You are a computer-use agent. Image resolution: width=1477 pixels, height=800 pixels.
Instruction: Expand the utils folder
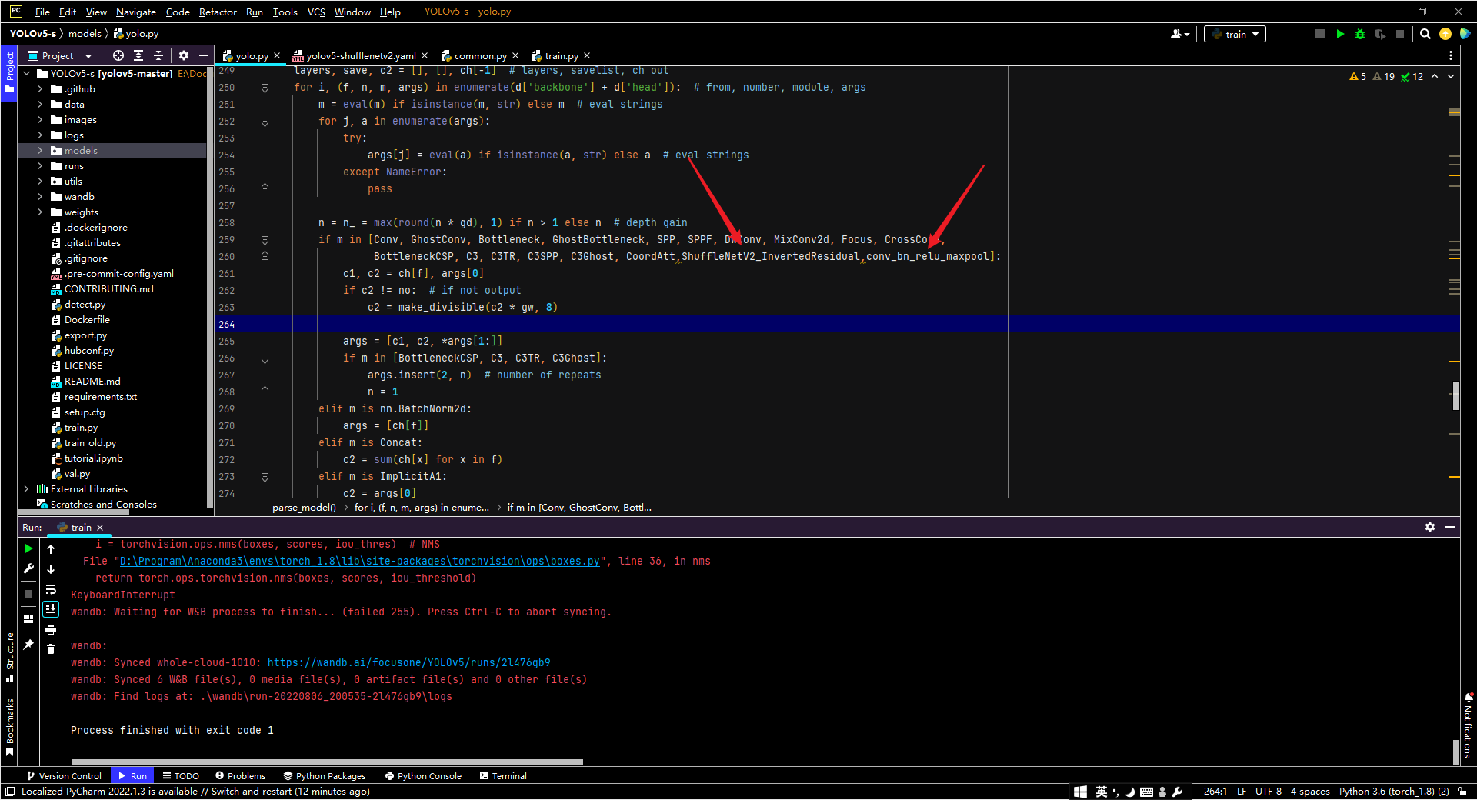coord(40,182)
